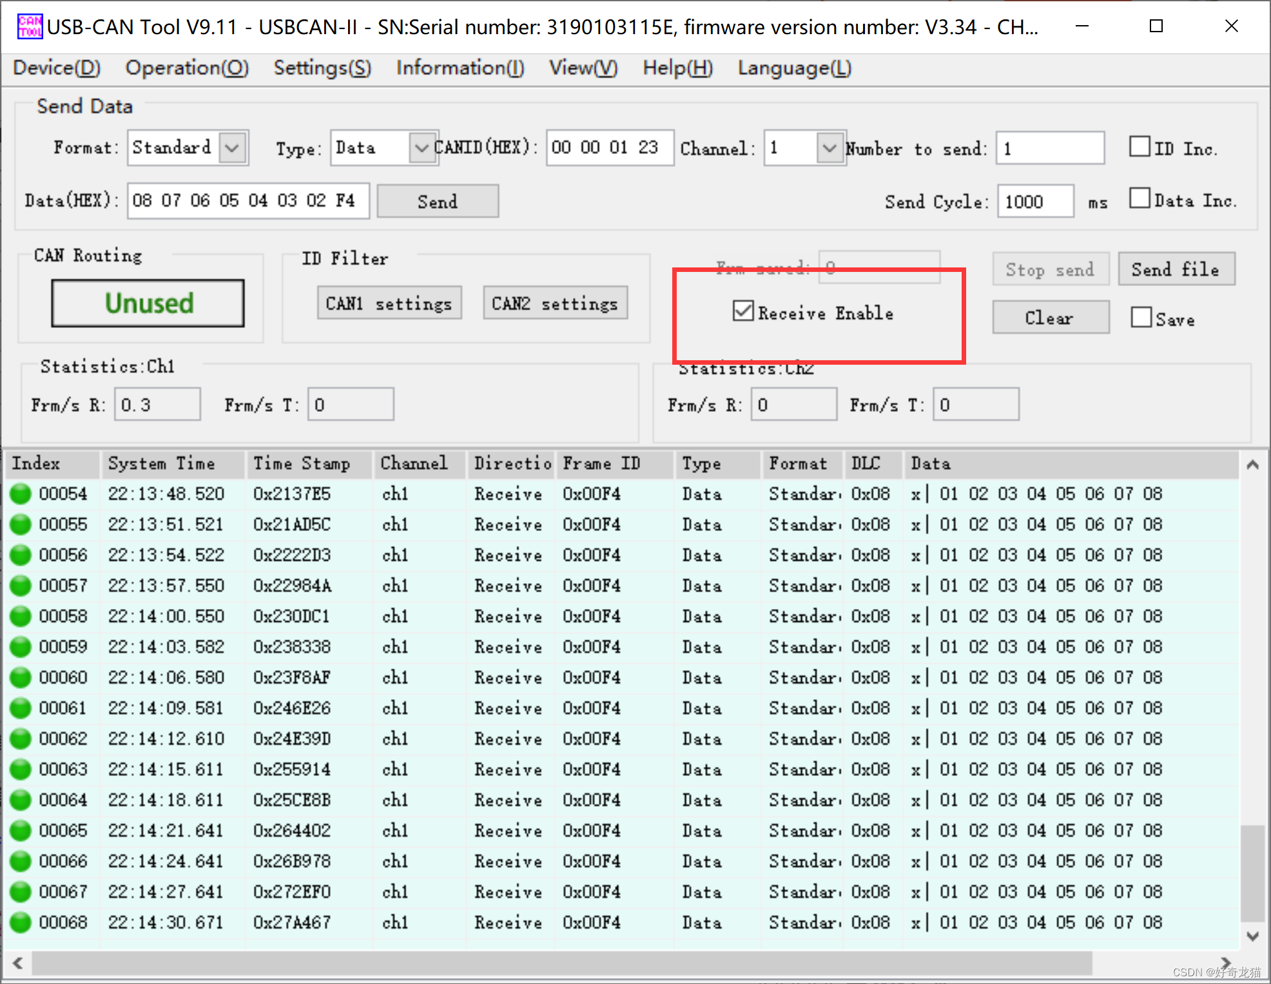Viewport: 1271px width, 984px height.
Task: Click the Ch1 Frm/s T value field
Action: click(351, 404)
